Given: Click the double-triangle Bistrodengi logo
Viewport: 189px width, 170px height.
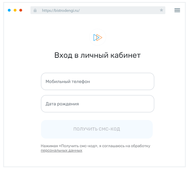Looking at the screenshot, I should click(x=98, y=38).
